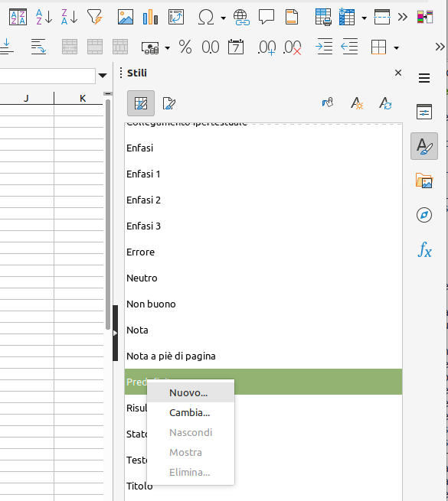Image resolution: width=448 pixels, height=501 pixels.
Task: Open Navigator sidebar deck
Action: 424,215
